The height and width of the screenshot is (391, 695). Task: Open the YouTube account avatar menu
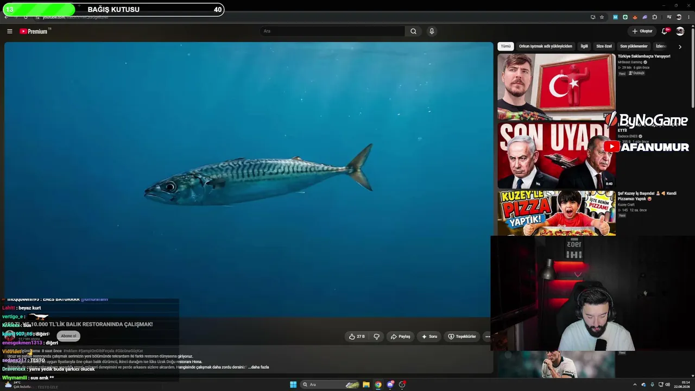(x=680, y=31)
